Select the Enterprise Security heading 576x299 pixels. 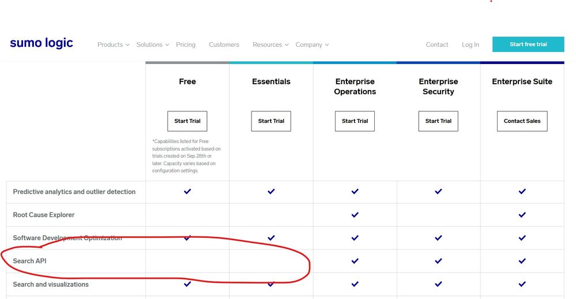pos(438,87)
